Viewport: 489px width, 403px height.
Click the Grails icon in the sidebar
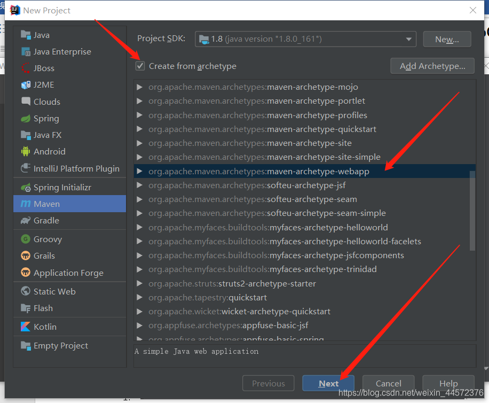(x=25, y=255)
